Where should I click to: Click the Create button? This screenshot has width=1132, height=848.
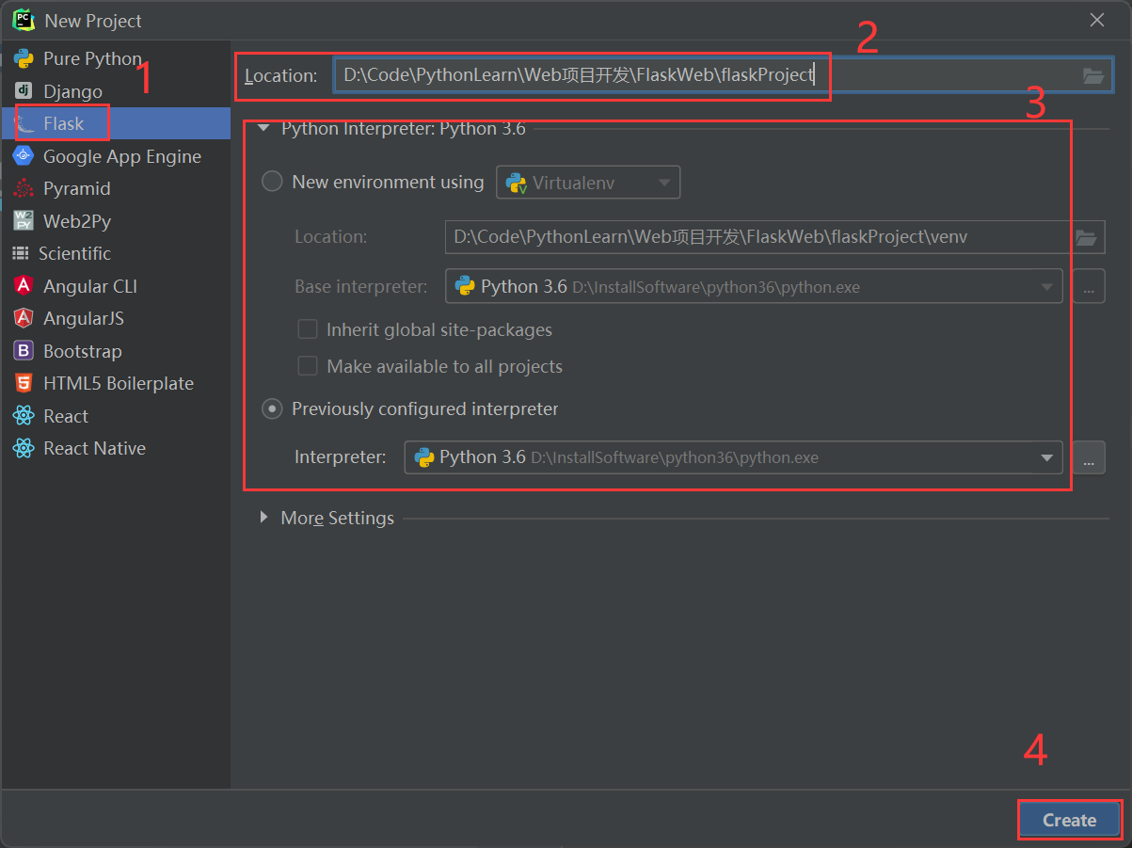pos(1069,820)
